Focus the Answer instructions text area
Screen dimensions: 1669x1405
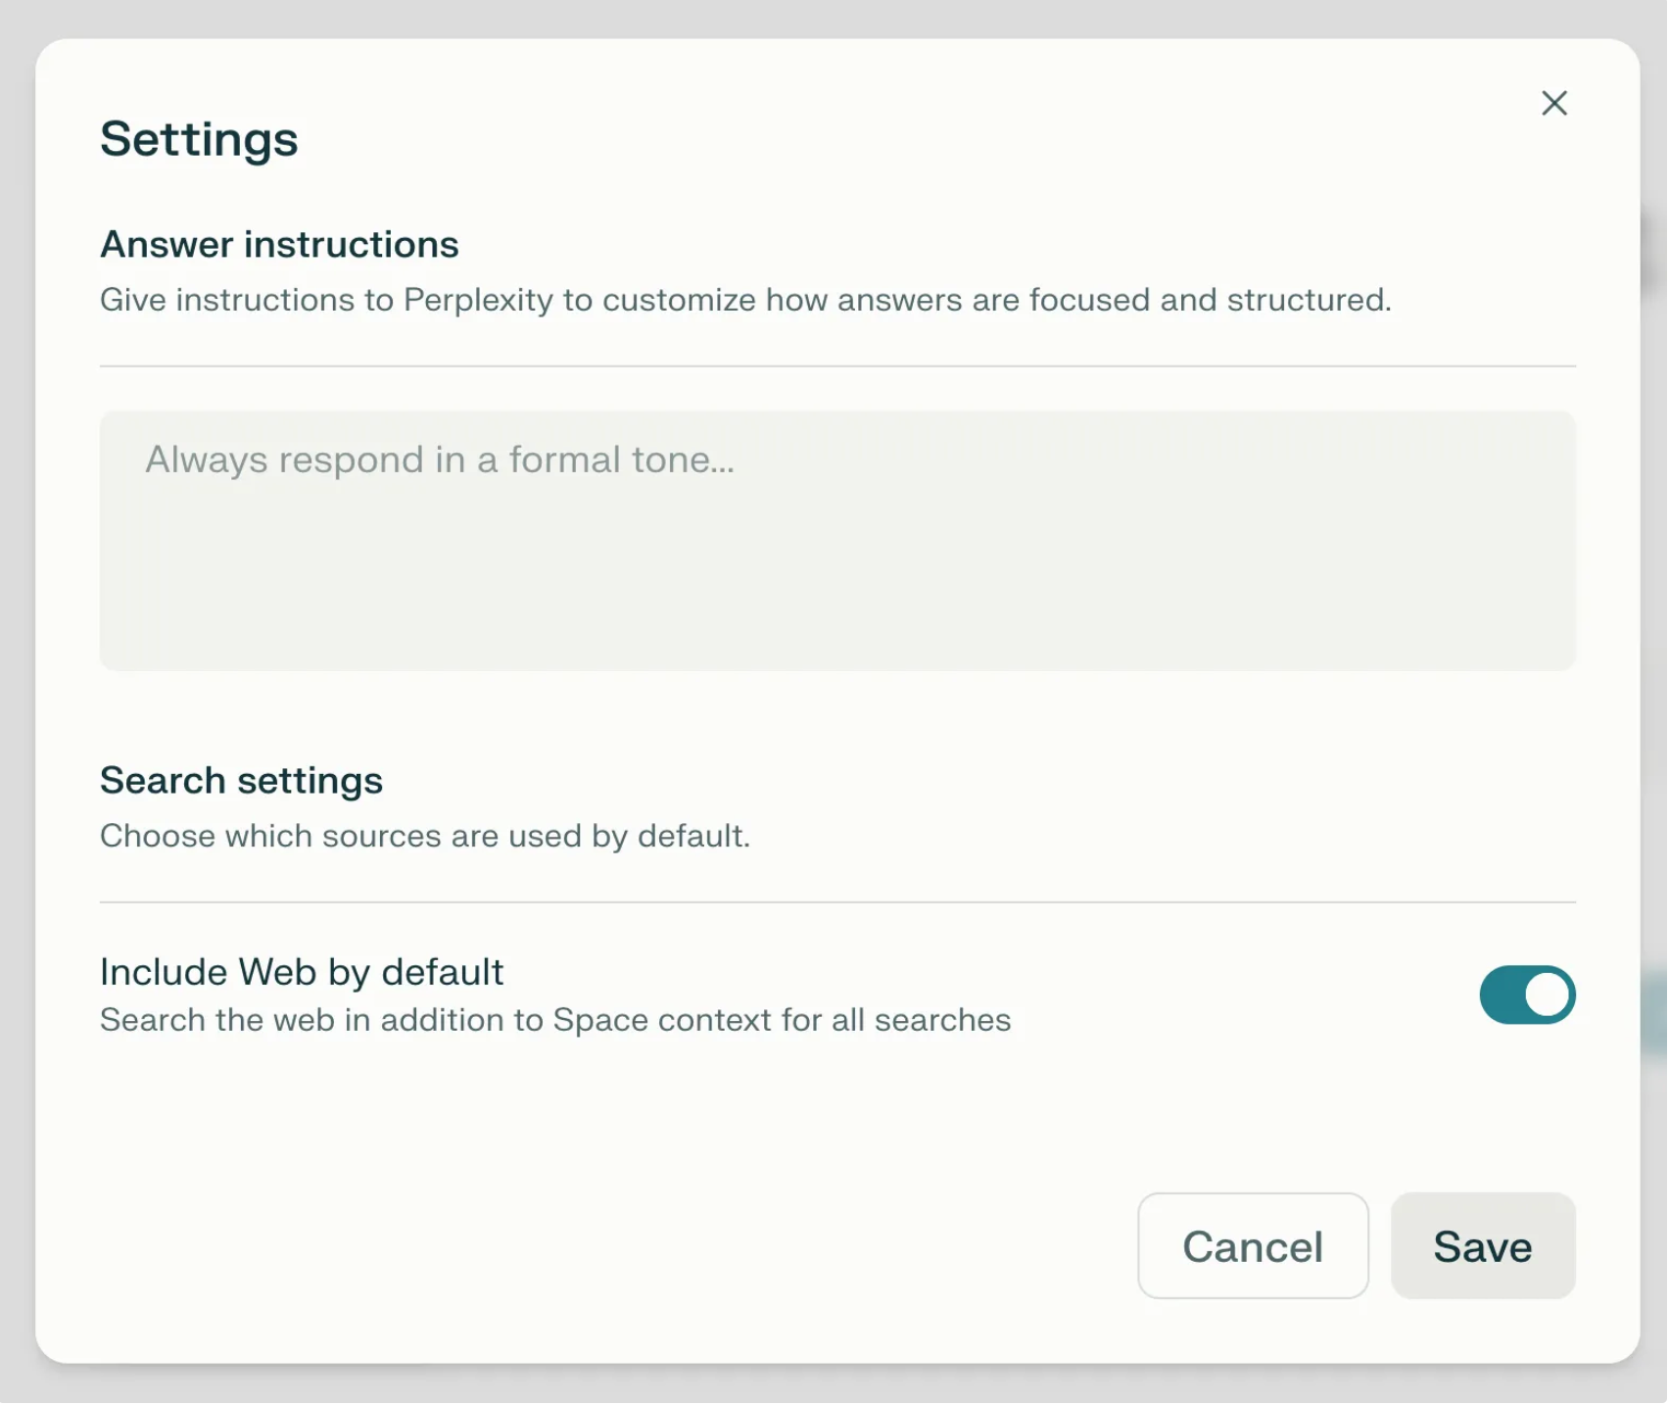837,540
